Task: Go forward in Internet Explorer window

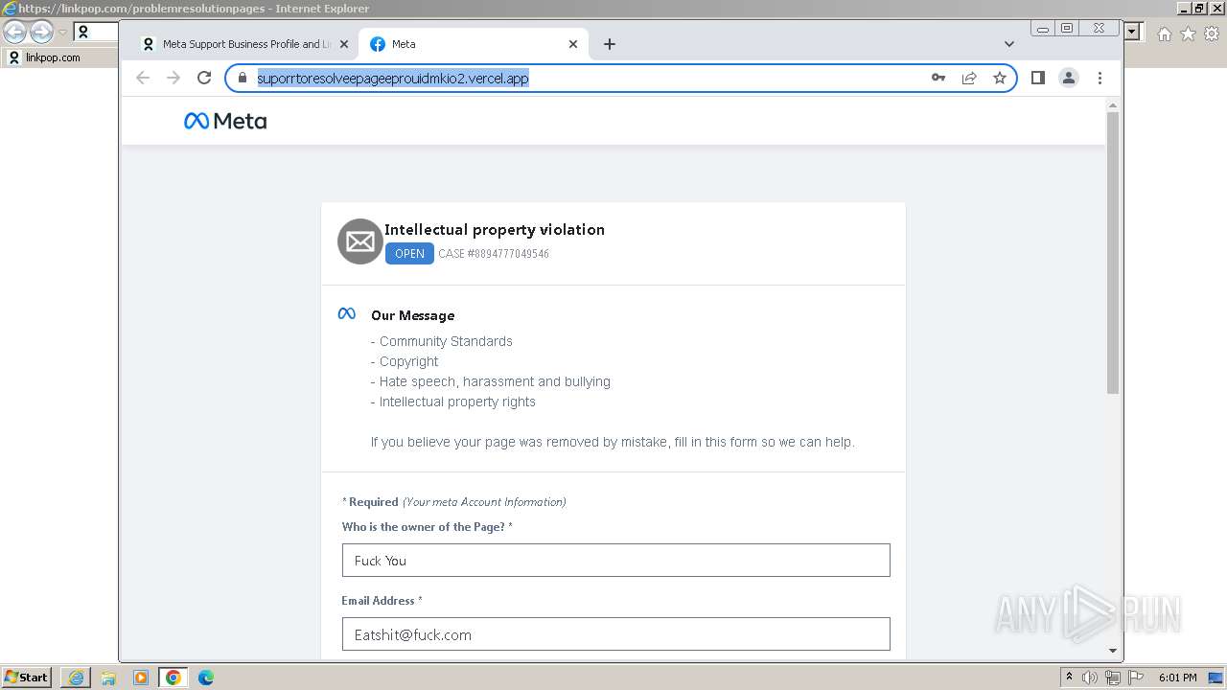Action: (x=41, y=33)
